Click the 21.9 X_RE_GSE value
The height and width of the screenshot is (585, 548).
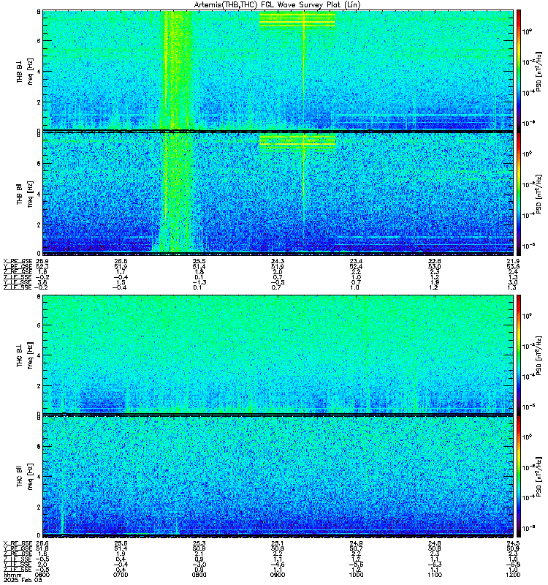pos(514,261)
